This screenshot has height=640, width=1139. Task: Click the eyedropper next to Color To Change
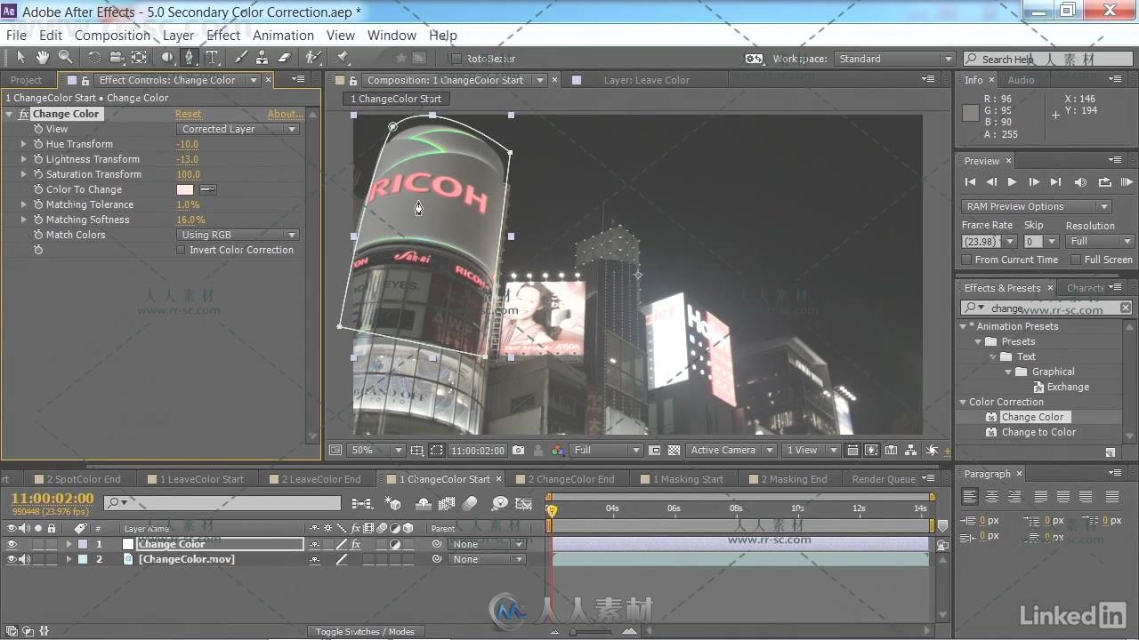click(x=207, y=189)
